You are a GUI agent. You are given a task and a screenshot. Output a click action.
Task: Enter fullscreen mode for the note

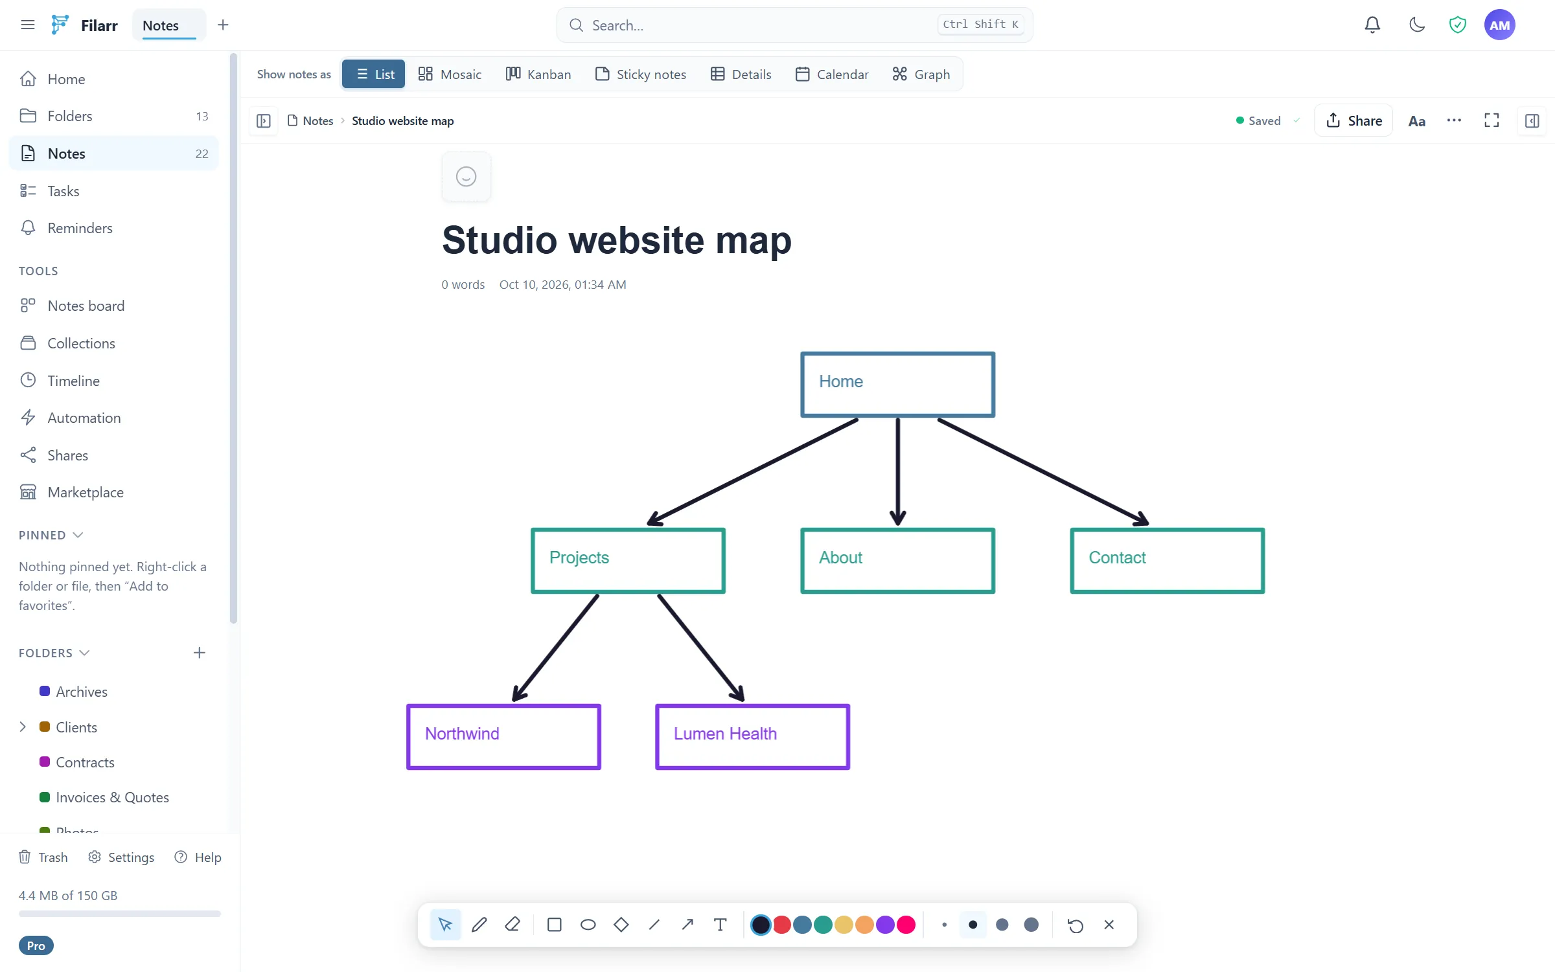tap(1492, 120)
